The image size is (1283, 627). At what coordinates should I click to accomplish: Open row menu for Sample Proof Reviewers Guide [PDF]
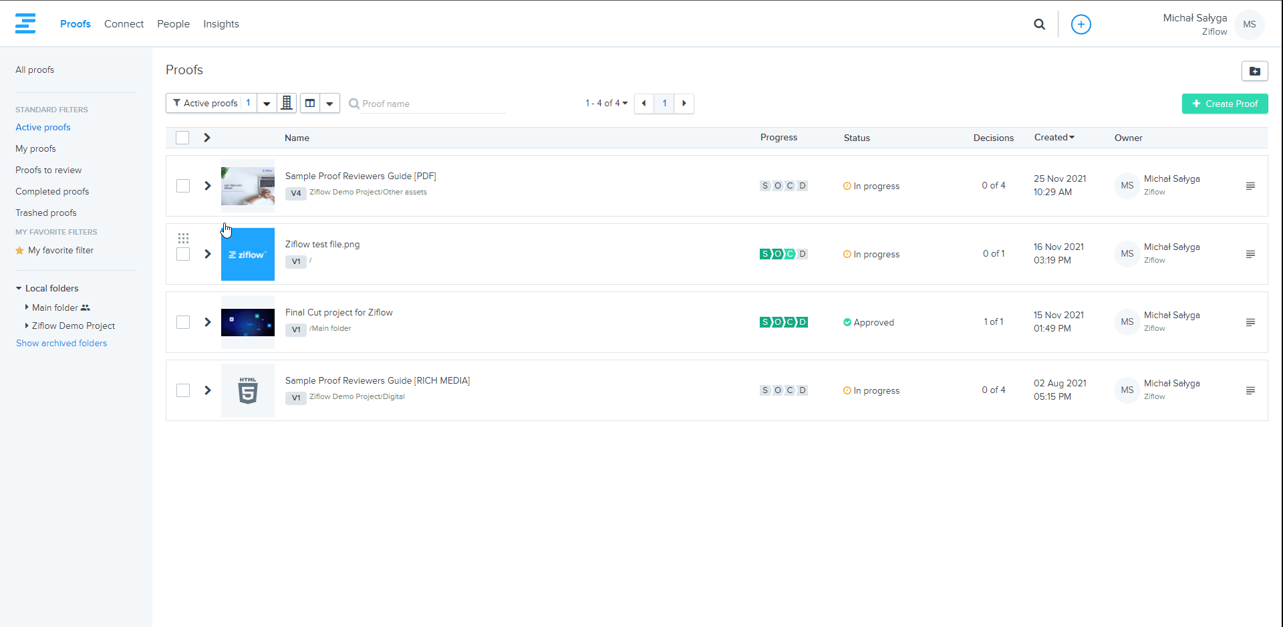[x=1250, y=186]
